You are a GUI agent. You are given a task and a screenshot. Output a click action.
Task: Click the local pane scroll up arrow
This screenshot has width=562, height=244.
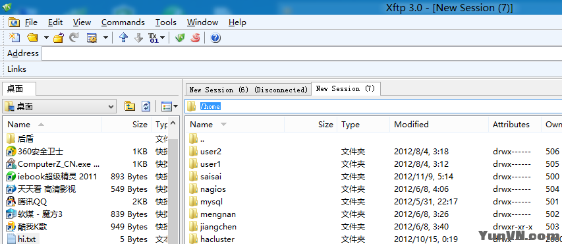tap(173, 124)
